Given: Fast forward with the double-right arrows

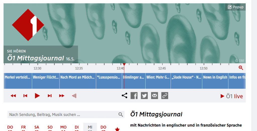Looking at the screenshot, I should (x=62, y=96).
